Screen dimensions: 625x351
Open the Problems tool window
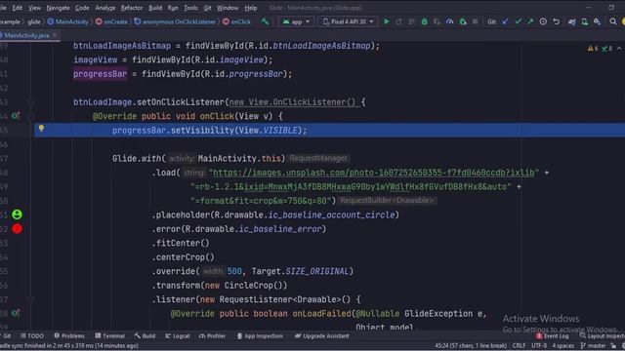[x=69, y=335]
